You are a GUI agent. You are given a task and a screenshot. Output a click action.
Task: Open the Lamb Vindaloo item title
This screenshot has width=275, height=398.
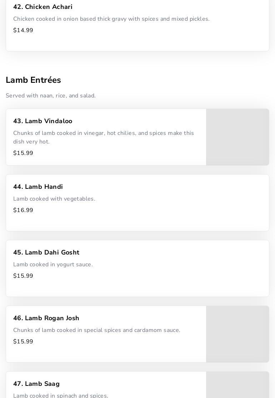42,121
